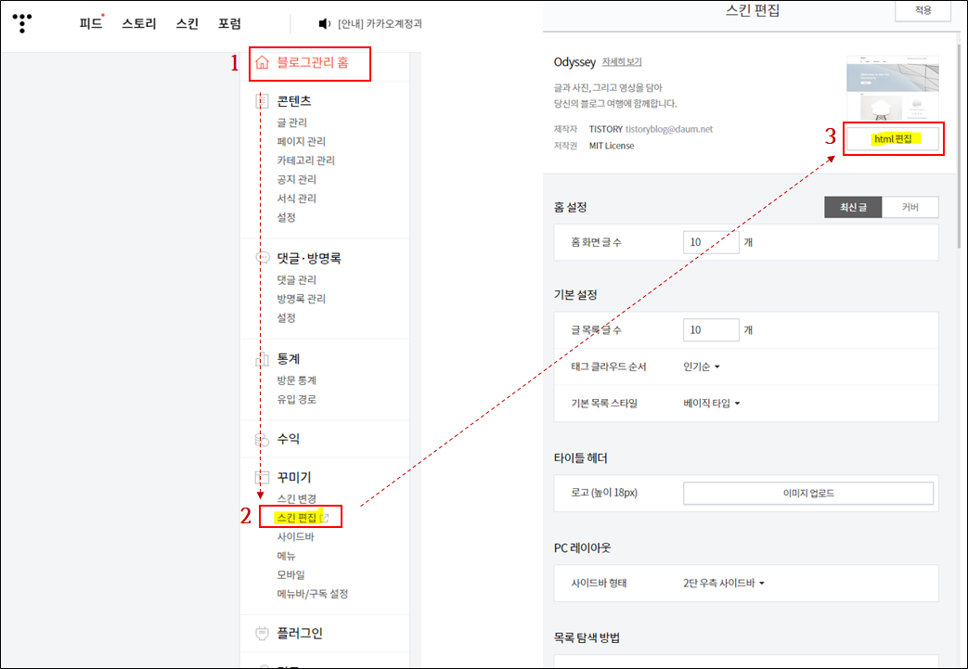This screenshot has height=669, width=968.
Task: Click the 통계 chart icon
Action: [263, 359]
